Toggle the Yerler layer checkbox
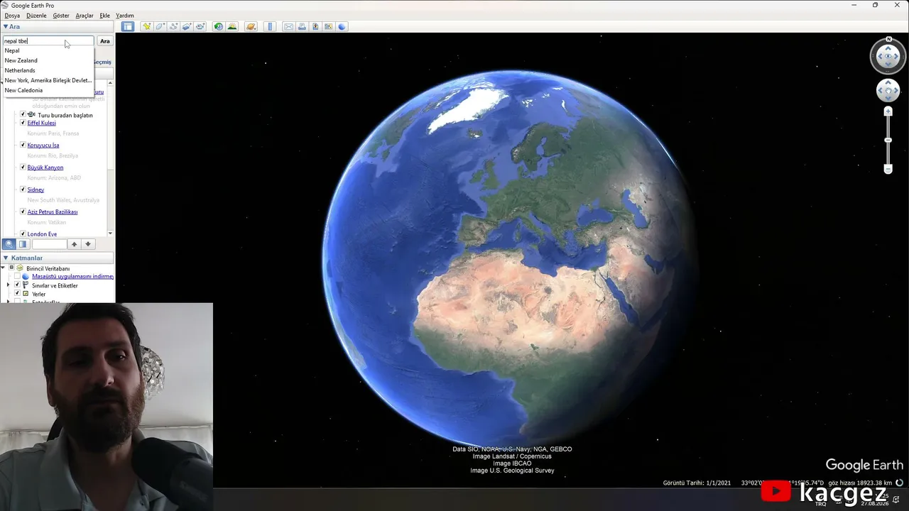 pyautogui.click(x=17, y=294)
